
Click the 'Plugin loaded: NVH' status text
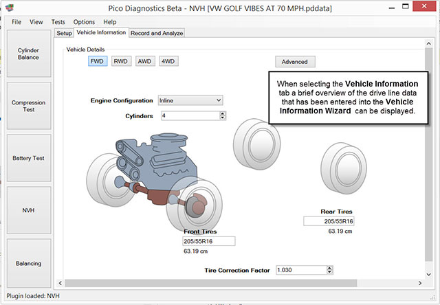click(x=33, y=296)
